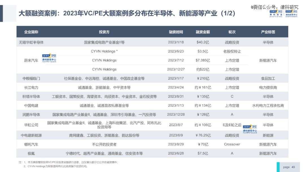Click the amount 约¥134亿
Screen dimensions: 305x172
point(203,106)
